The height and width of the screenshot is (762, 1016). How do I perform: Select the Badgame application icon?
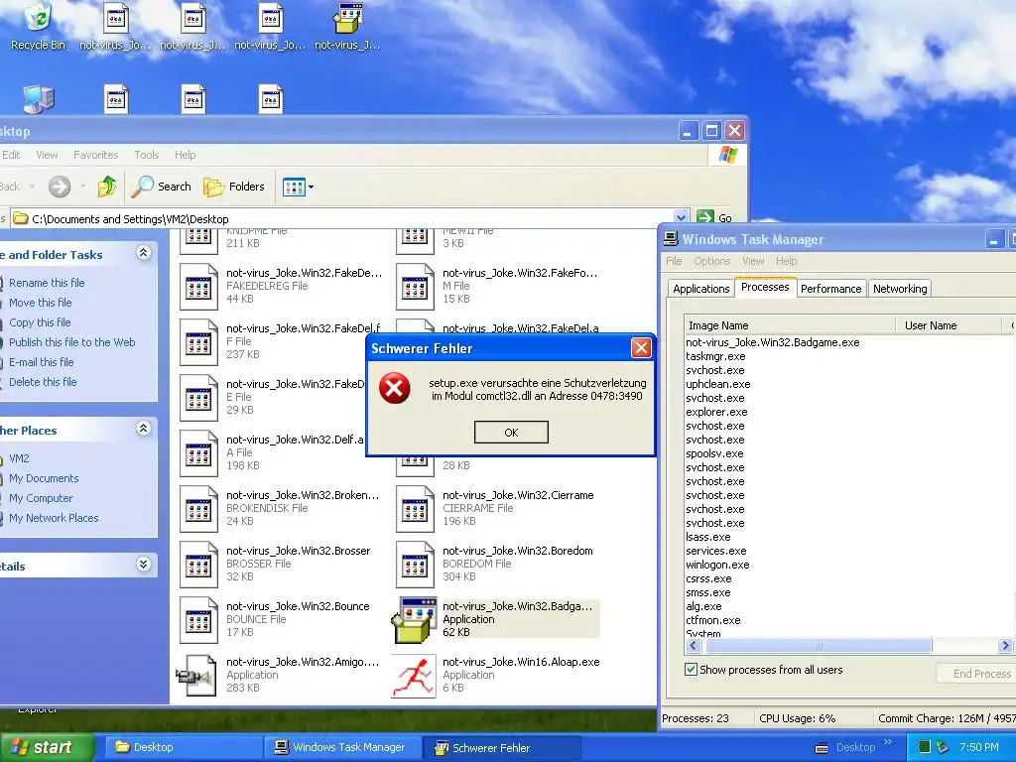coord(414,620)
